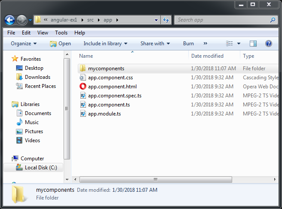The height and width of the screenshot is (209, 282).
Task: Click the Back navigation arrow button
Action: [x=10, y=20]
